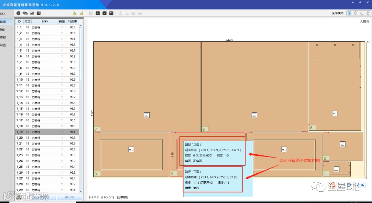
Task: Click label icon on part 8
Action: [254, 115]
